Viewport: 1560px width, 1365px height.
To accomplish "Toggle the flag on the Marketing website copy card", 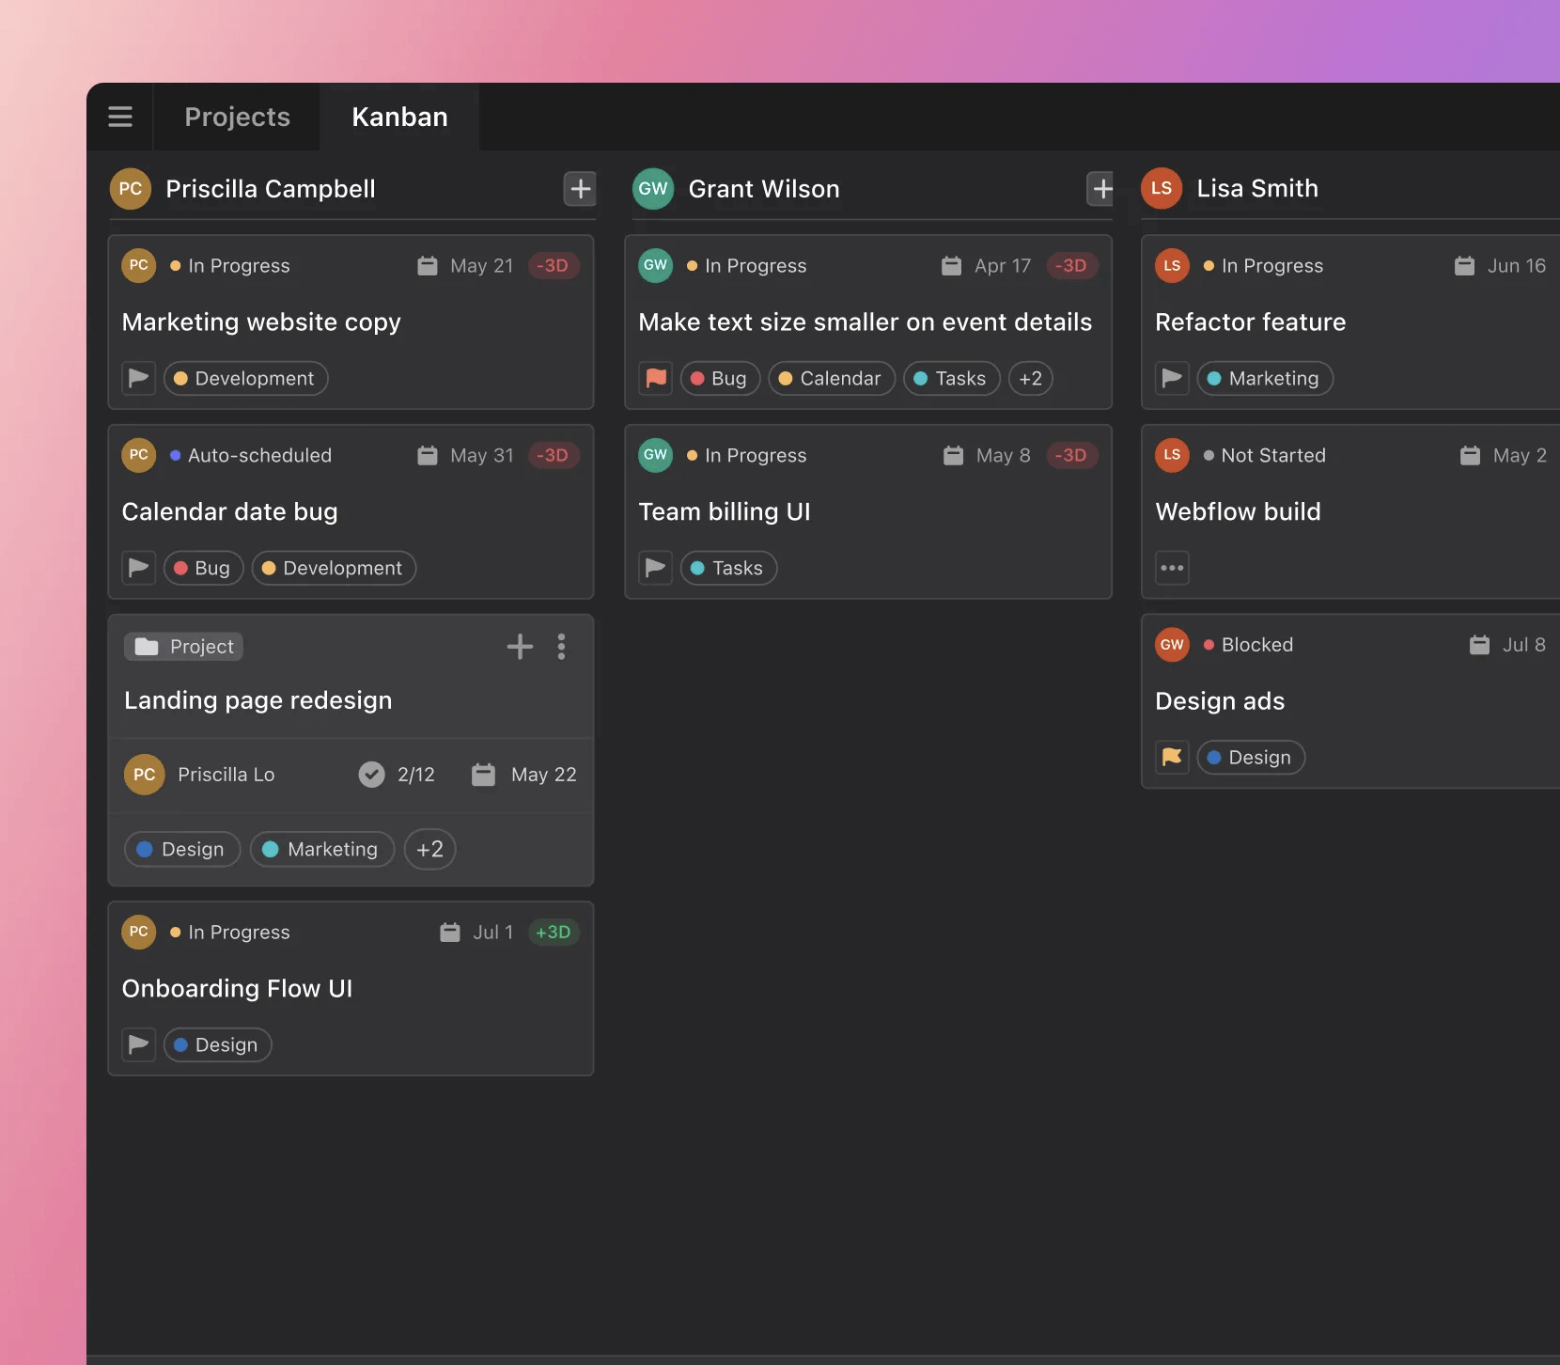I will pos(137,378).
